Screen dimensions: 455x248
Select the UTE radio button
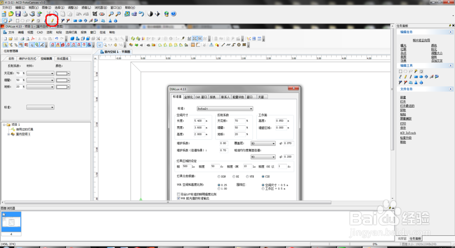(247, 176)
